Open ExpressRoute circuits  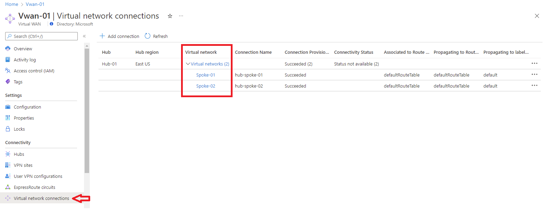35,187
